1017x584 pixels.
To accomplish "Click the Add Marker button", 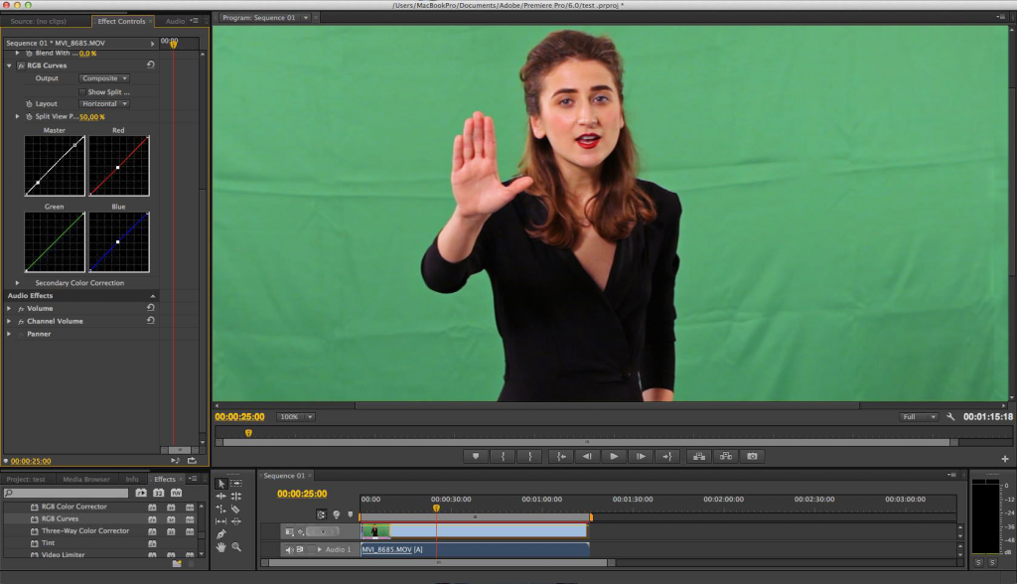I will [476, 456].
